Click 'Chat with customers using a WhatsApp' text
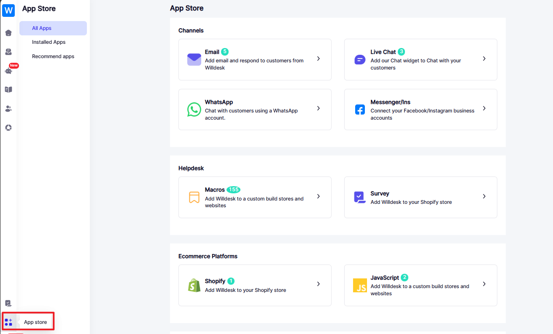The width and height of the screenshot is (553, 334). coord(251,114)
